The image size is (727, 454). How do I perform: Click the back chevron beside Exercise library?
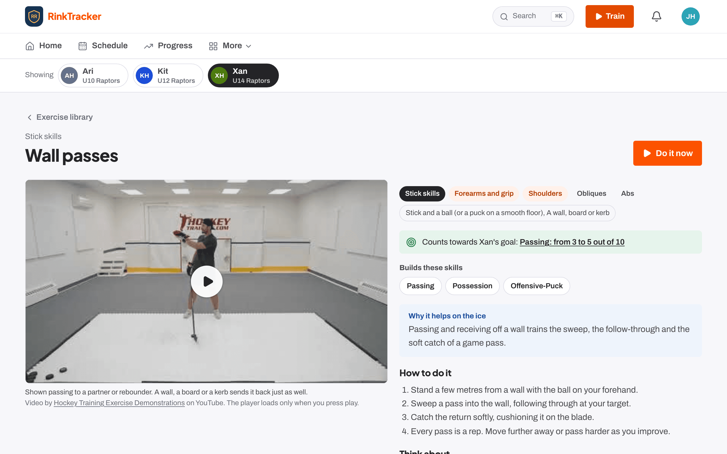tap(30, 117)
